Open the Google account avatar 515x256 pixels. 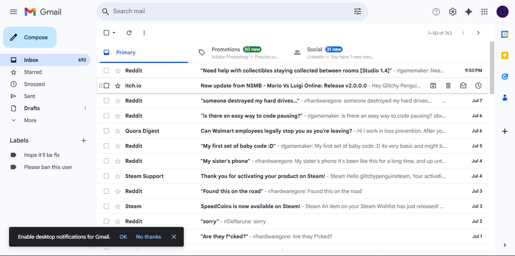tap(502, 12)
